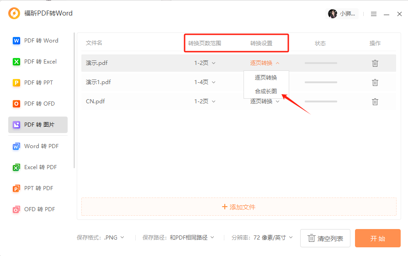This screenshot has height=256, width=408.
Task: Click the 操作 column header
Action: (x=375, y=43)
